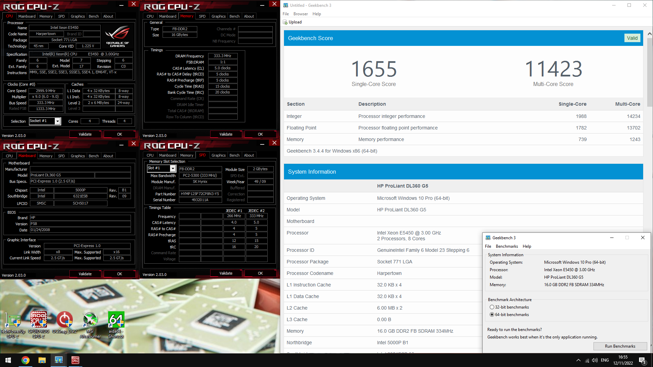This screenshot has height=367, width=653.
Task: Select 64-bit benchmarks radio button
Action: tap(492, 315)
